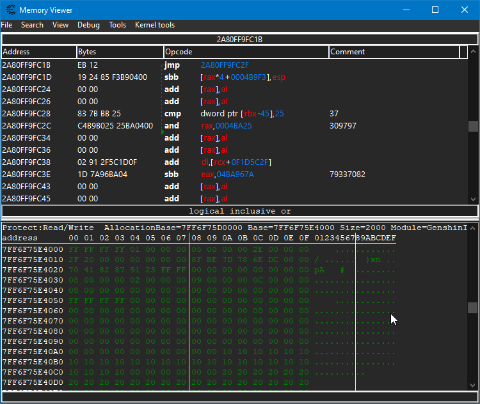Click the 2A80FF9FC1B address bar at top
Image resolution: width=480 pixels, height=404 pixels.
pos(239,39)
